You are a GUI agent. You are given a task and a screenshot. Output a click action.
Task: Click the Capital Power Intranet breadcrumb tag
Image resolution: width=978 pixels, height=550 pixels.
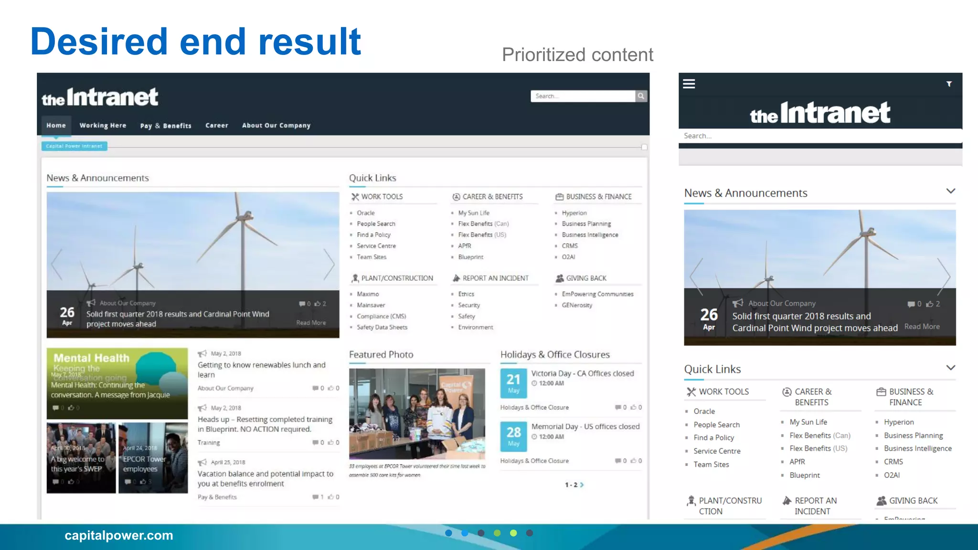click(74, 146)
